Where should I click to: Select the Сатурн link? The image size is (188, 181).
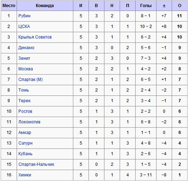click(25, 143)
